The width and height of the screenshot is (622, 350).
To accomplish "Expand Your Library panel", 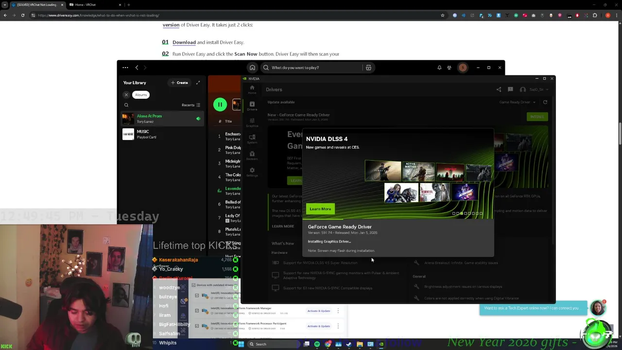I will 198,83.
